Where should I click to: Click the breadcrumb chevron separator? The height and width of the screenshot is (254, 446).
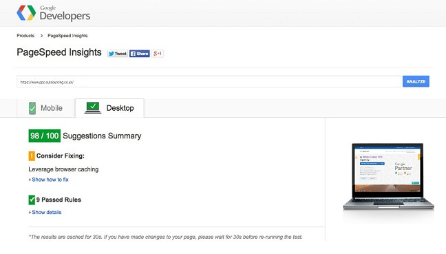41,36
